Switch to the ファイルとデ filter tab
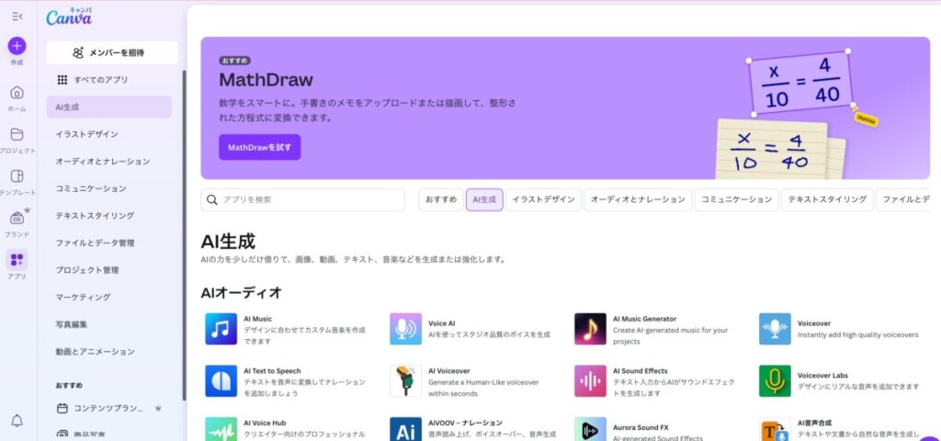 pyautogui.click(x=903, y=199)
